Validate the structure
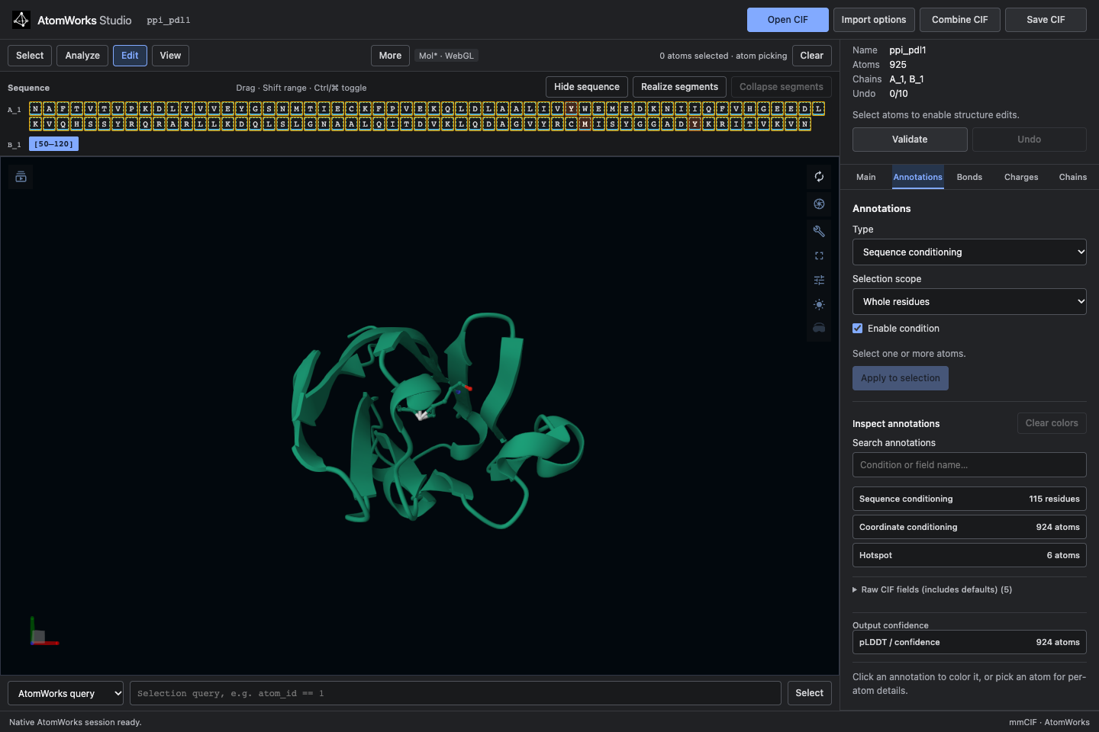This screenshot has height=732, width=1099. pyautogui.click(x=910, y=140)
